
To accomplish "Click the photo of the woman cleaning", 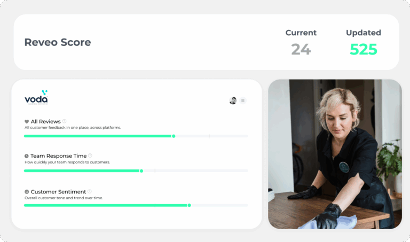I will [x=335, y=154].
